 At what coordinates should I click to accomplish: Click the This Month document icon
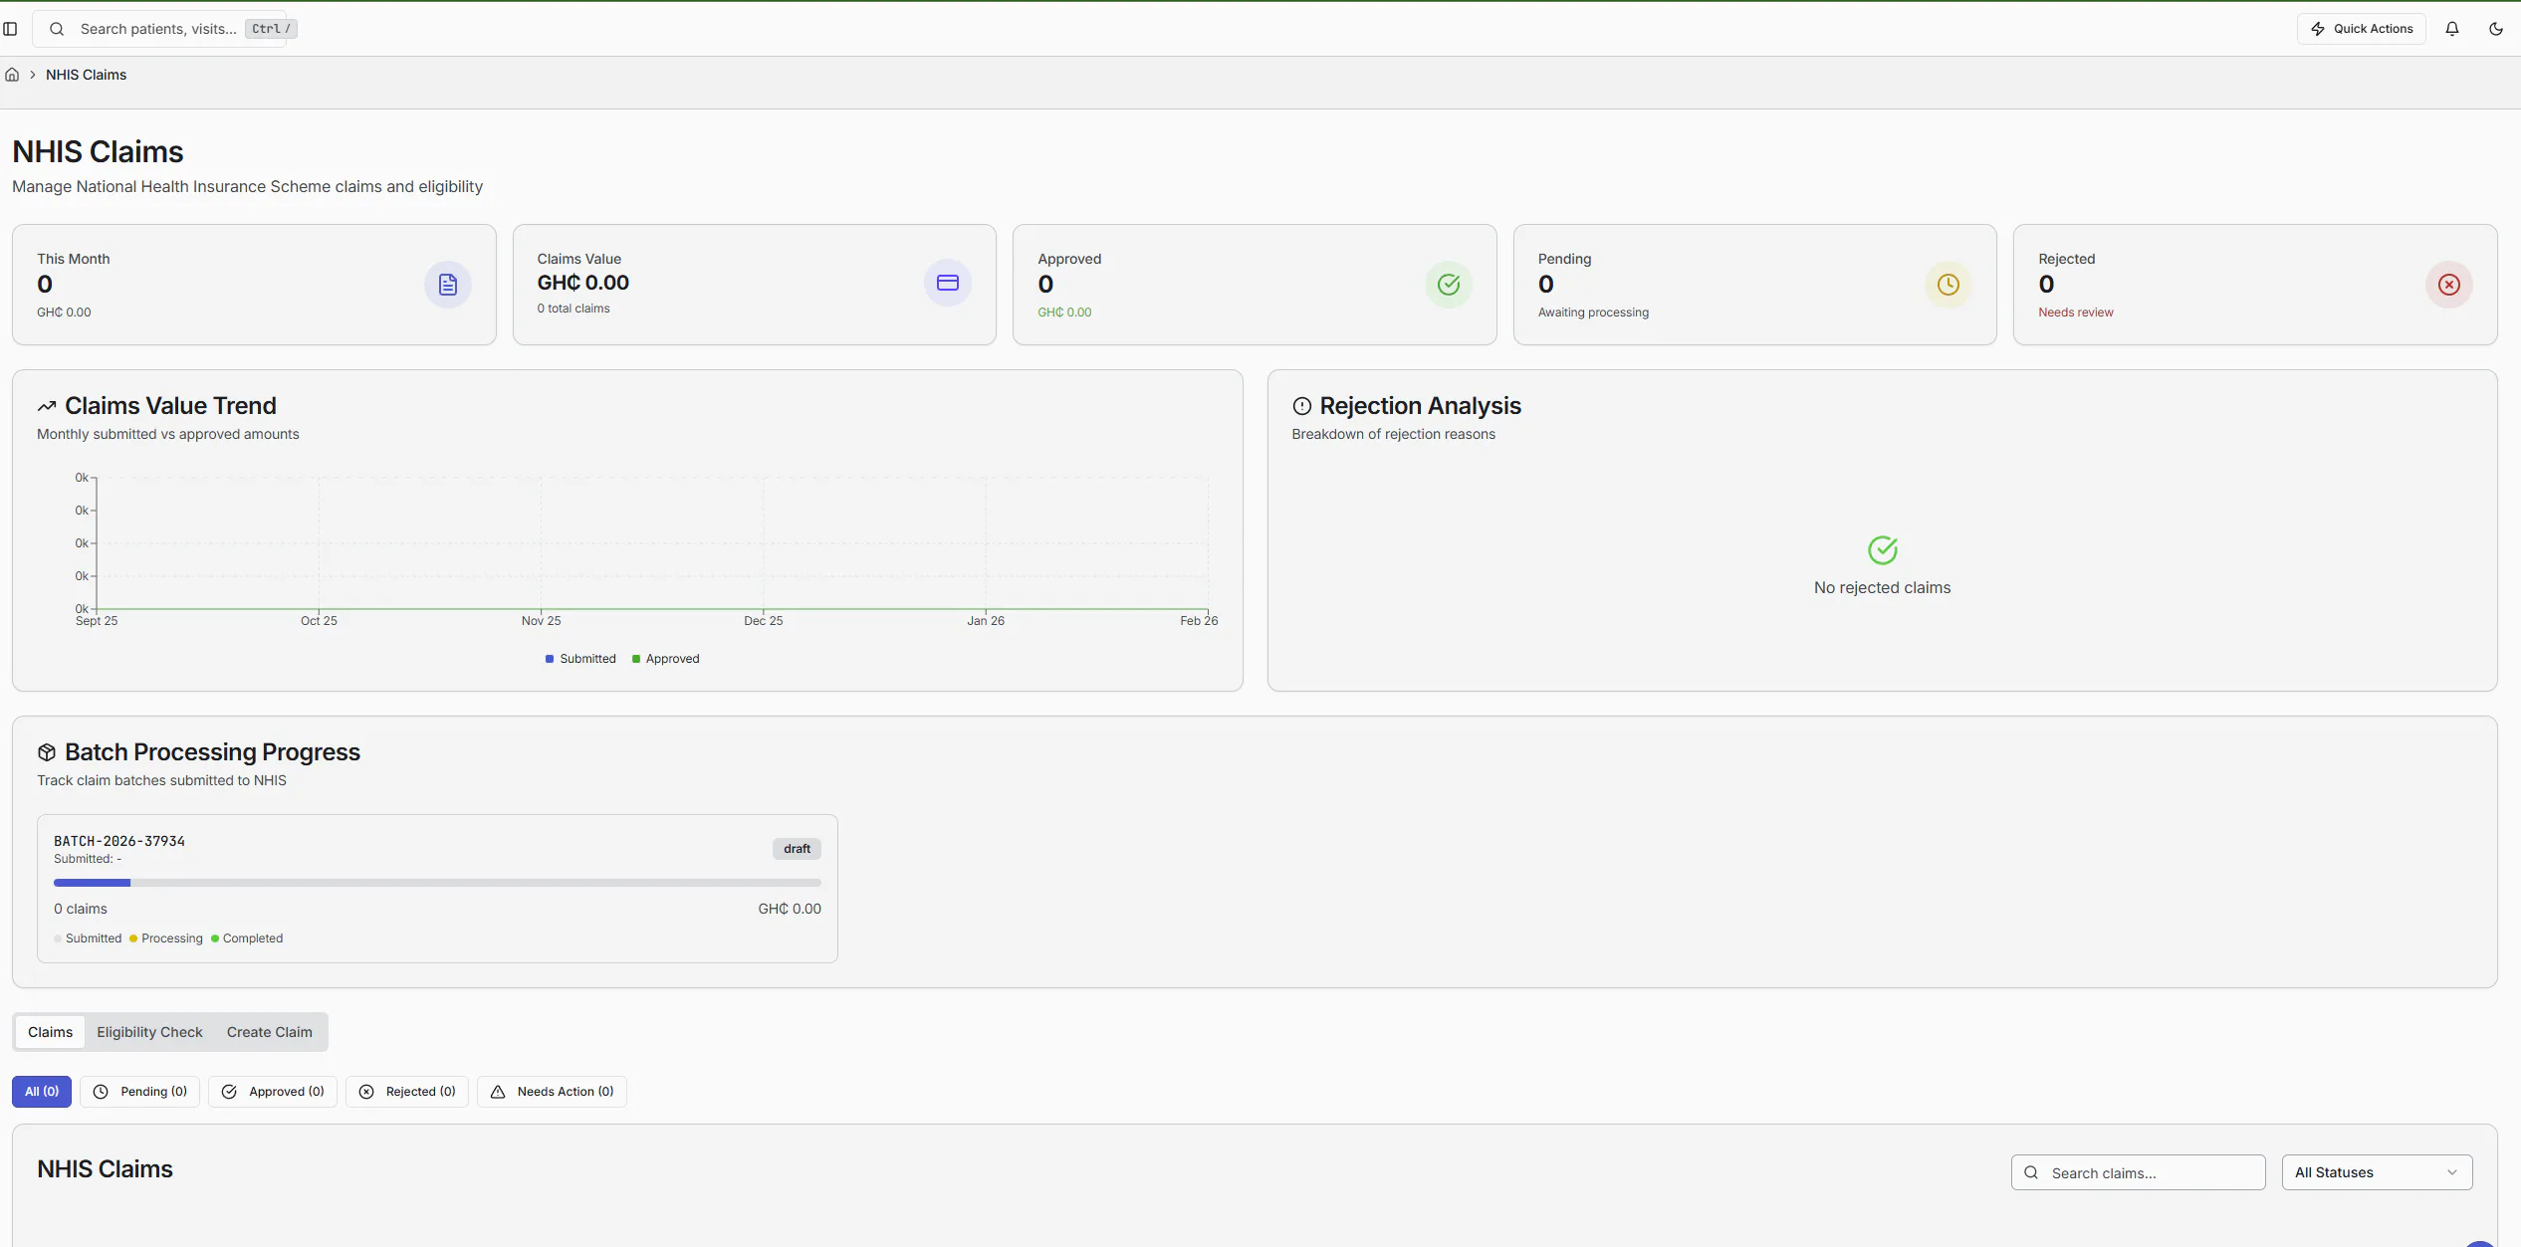point(448,285)
